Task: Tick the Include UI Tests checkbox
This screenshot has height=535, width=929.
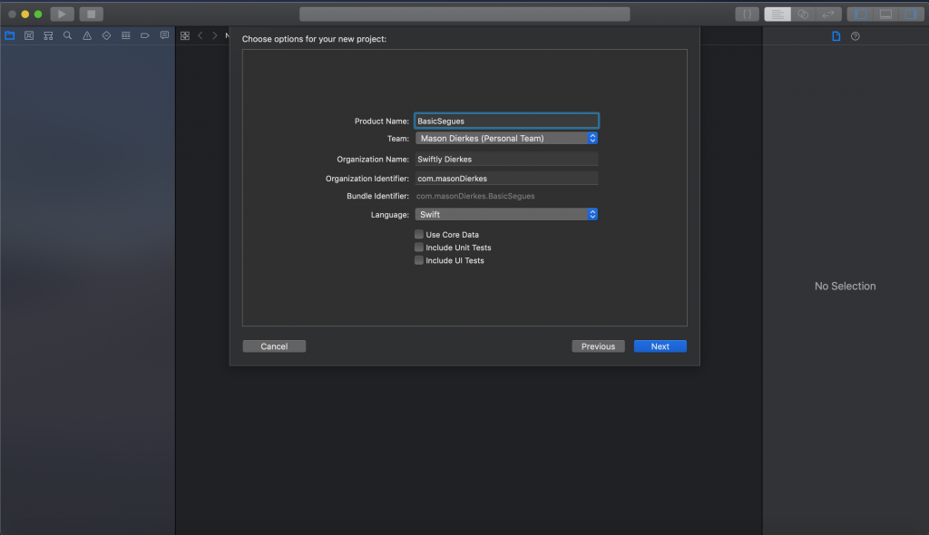Action: [419, 260]
